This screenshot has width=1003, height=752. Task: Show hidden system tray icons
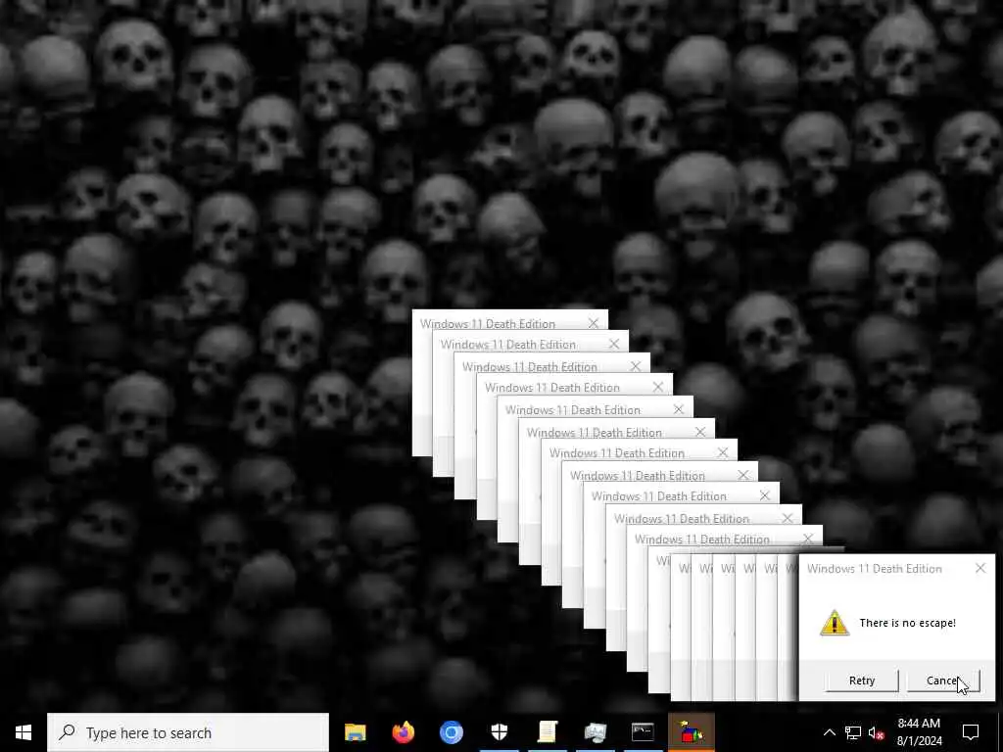coord(829,732)
